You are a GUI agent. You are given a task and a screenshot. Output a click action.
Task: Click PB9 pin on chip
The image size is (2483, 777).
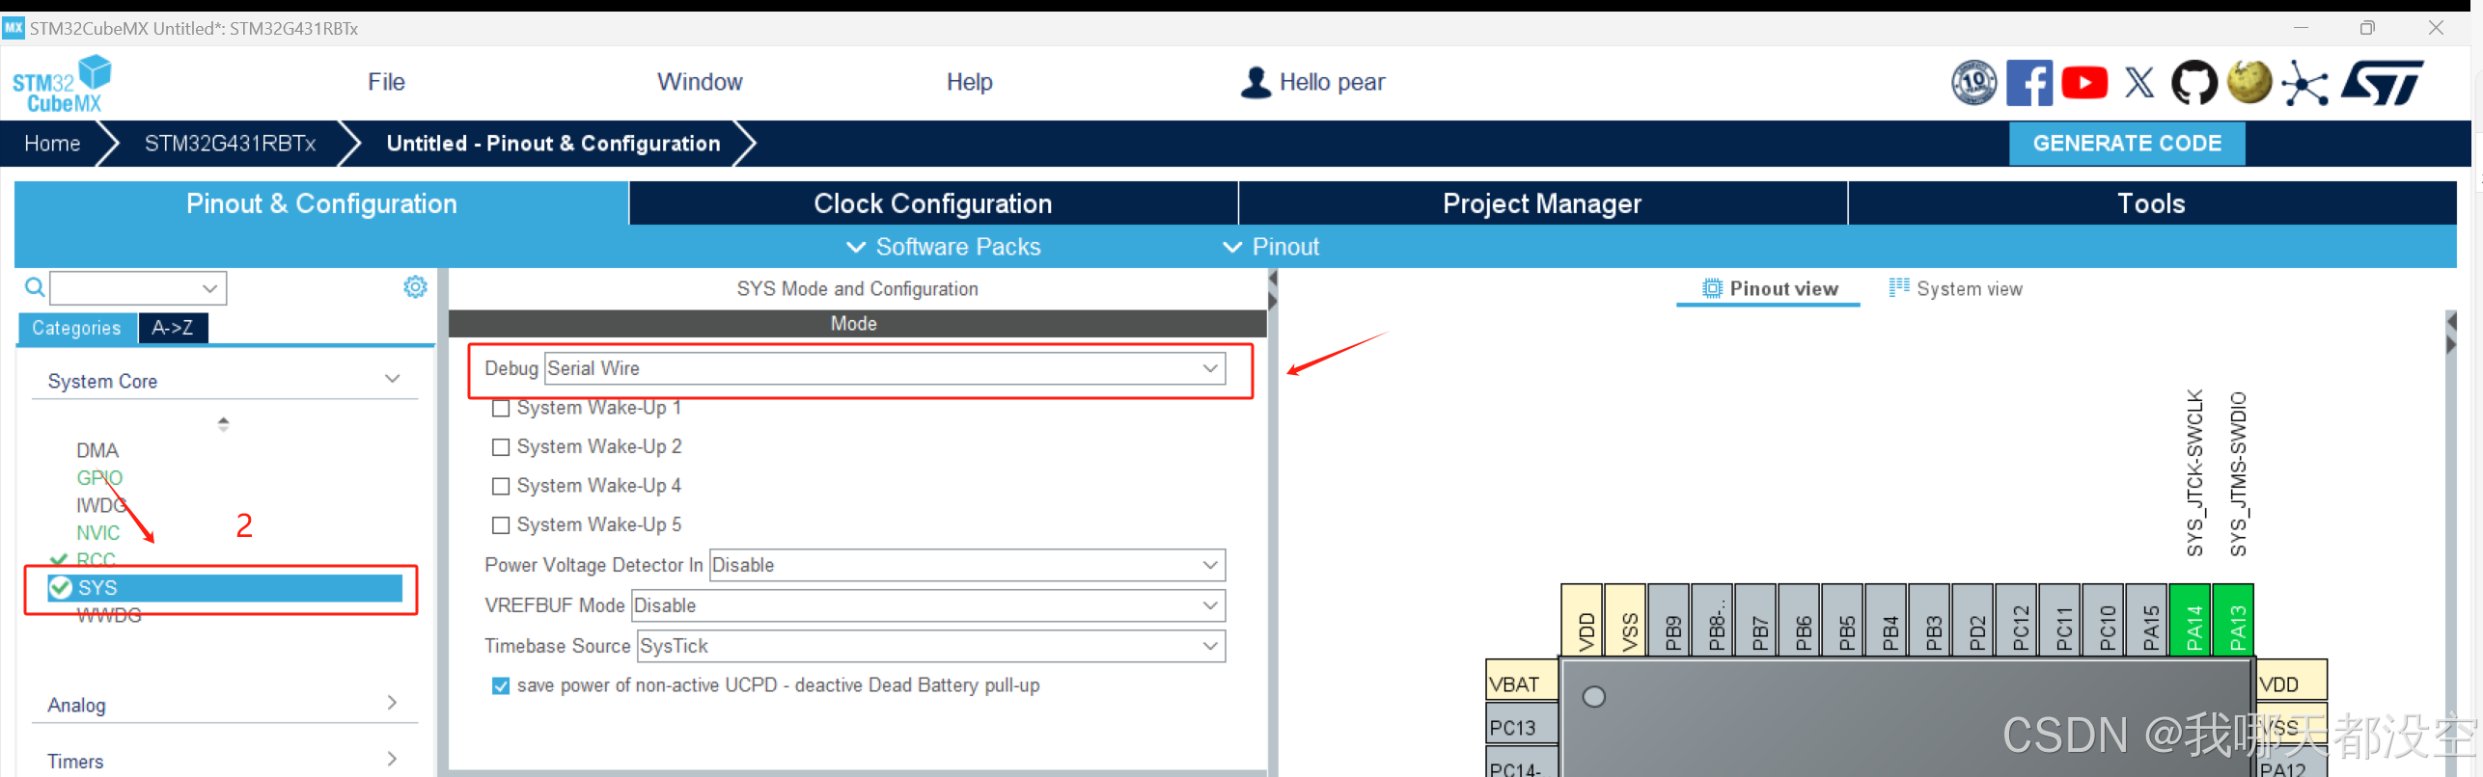point(1669,620)
